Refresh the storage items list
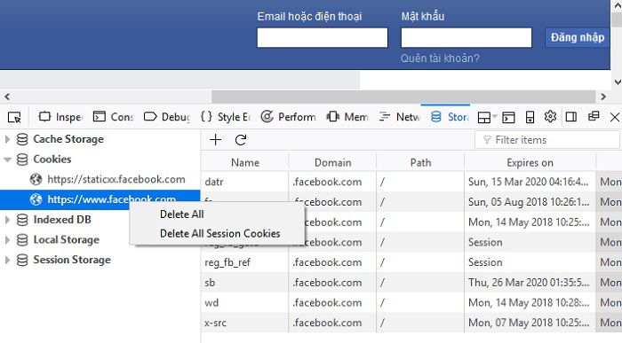Viewport: 622px width, 343px height. [x=241, y=140]
